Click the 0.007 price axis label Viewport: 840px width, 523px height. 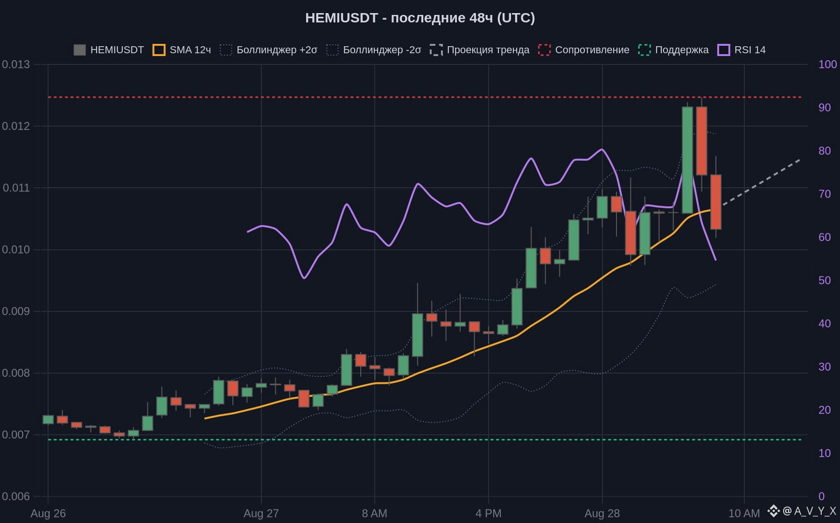(x=16, y=435)
